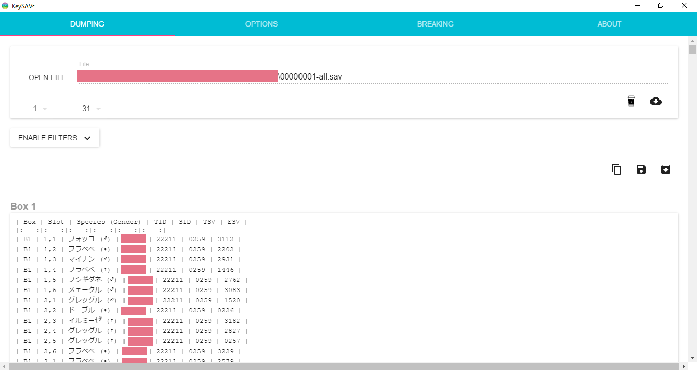Click the KeySAV app icon in title bar
Viewport: 697px width, 370px height.
tap(5, 6)
